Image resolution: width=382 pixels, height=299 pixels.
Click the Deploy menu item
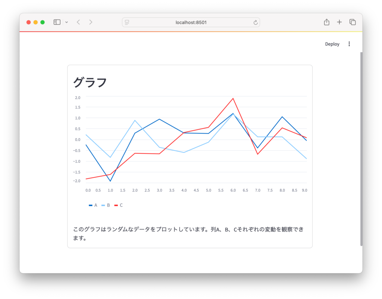332,44
